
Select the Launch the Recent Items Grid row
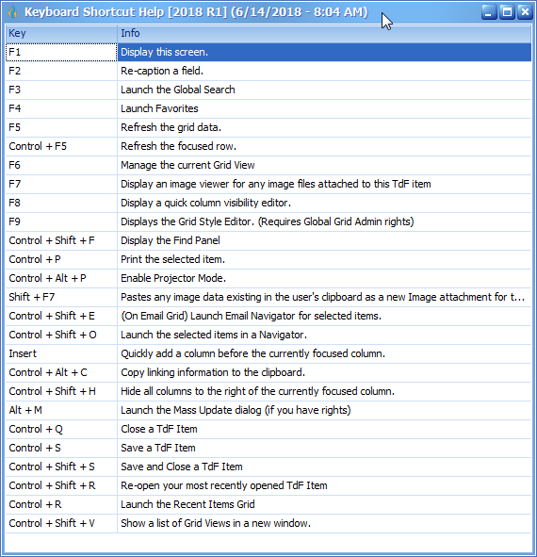click(x=268, y=504)
